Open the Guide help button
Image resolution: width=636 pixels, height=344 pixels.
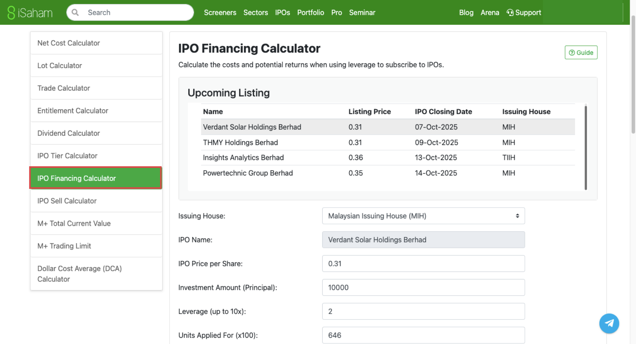coord(581,52)
